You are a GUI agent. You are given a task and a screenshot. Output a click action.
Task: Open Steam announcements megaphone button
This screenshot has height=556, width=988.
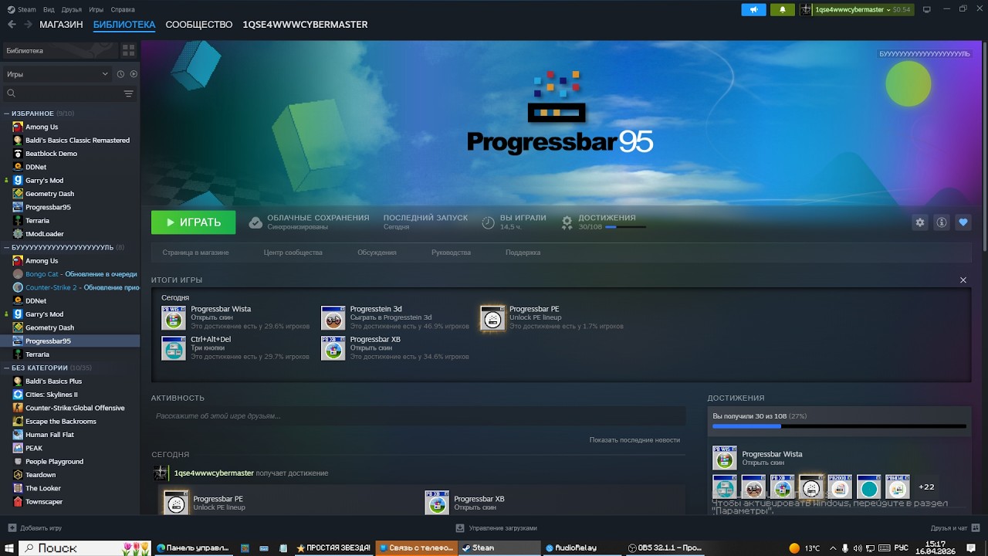pos(753,9)
